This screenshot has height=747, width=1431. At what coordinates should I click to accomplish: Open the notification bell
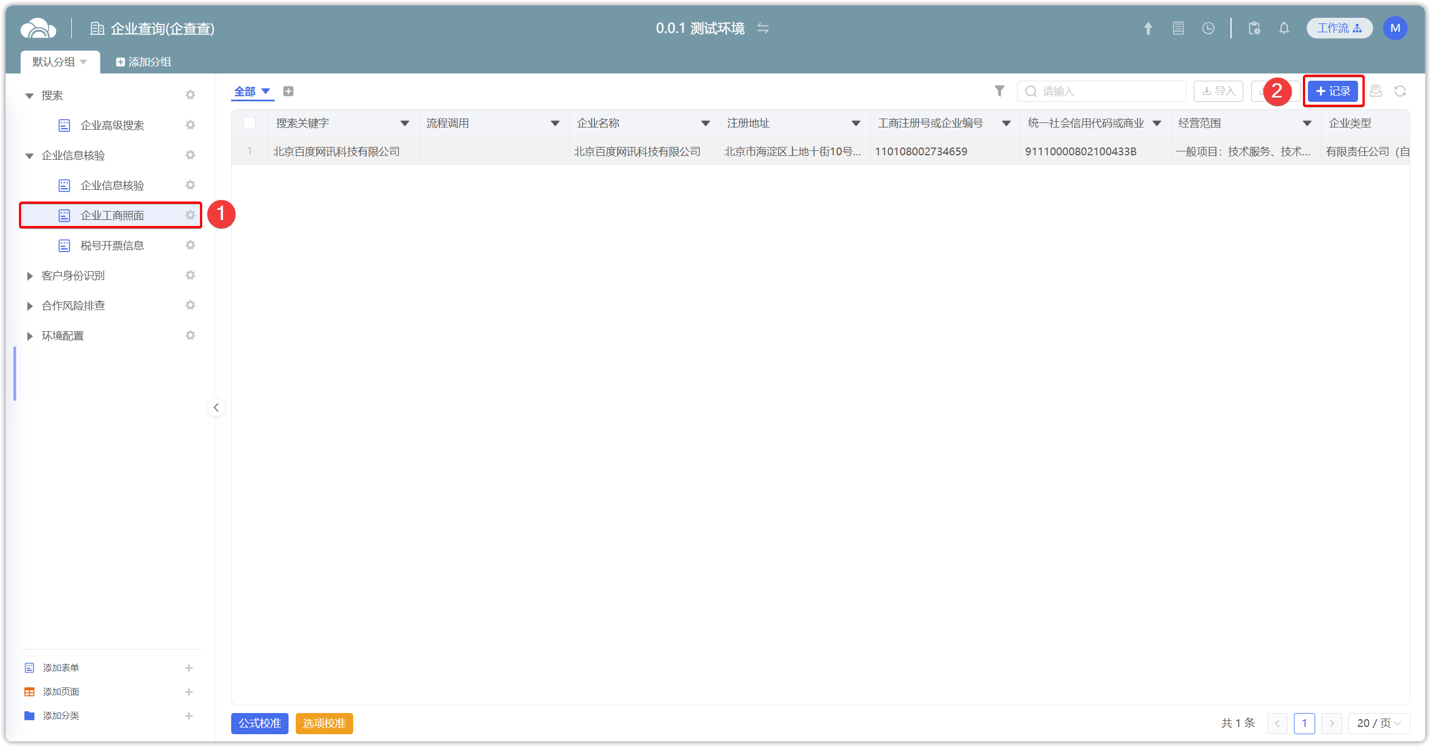pyautogui.click(x=1284, y=28)
